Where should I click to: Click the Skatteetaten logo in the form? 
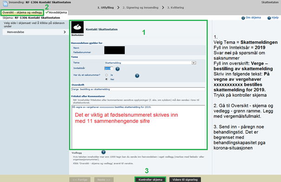click(x=78, y=29)
